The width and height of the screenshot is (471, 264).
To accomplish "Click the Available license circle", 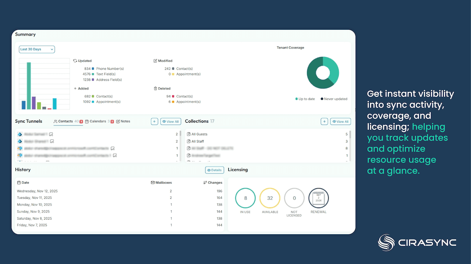I will pyautogui.click(x=270, y=198).
